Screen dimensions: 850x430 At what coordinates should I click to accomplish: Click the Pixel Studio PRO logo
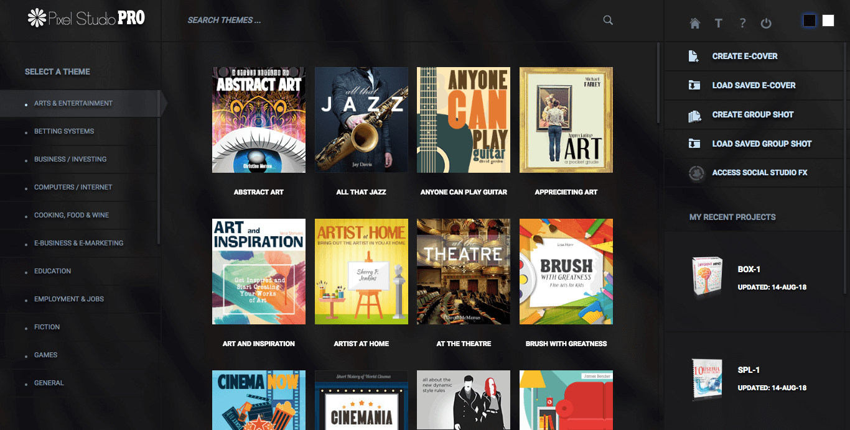tap(86, 18)
